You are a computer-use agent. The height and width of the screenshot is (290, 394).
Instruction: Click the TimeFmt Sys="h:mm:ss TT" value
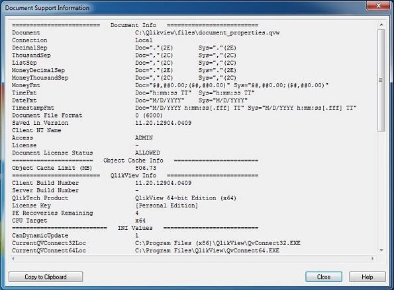click(x=226, y=93)
